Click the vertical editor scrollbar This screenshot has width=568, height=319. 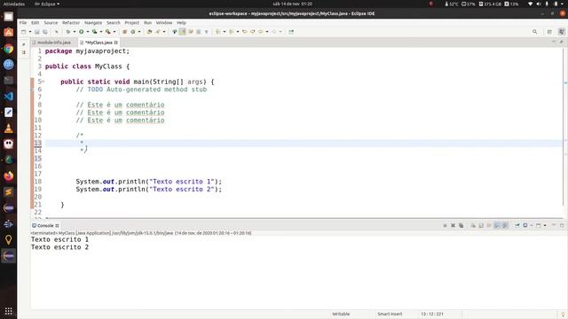[x=564, y=127]
